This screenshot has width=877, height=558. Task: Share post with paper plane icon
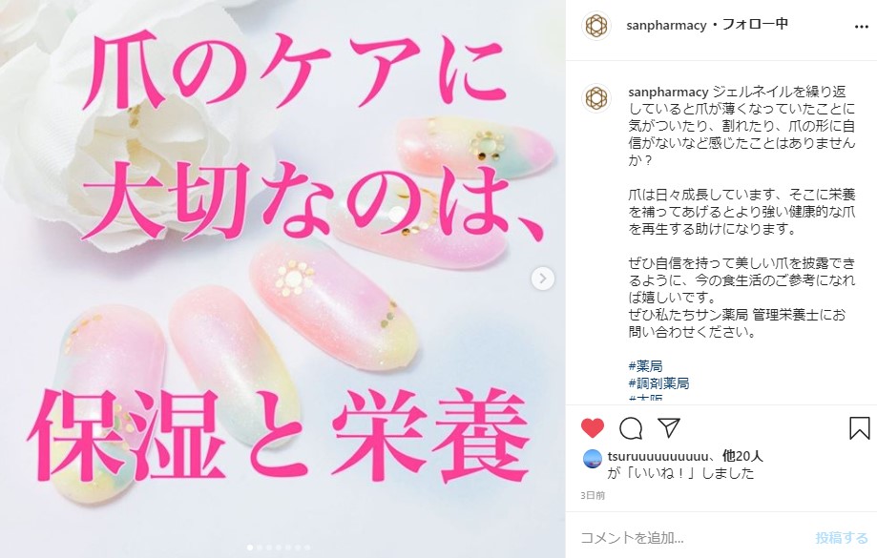tap(669, 427)
